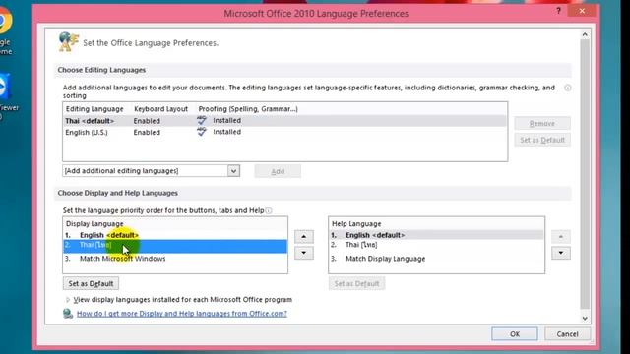The height and width of the screenshot is (354, 630).
Task: Click the globe icon beside Office.com link
Action: 68,313
